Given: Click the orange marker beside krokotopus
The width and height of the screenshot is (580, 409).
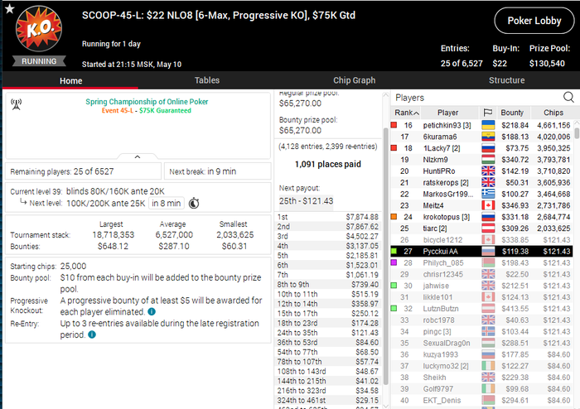Looking at the screenshot, I should click(x=394, y=217).
